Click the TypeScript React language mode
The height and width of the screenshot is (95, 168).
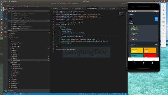(x=102, y=94)
